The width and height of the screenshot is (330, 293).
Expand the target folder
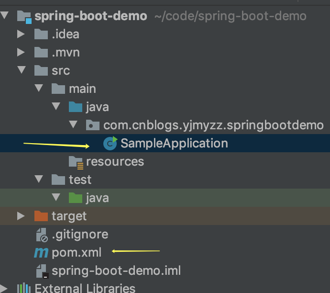point(21,216)
